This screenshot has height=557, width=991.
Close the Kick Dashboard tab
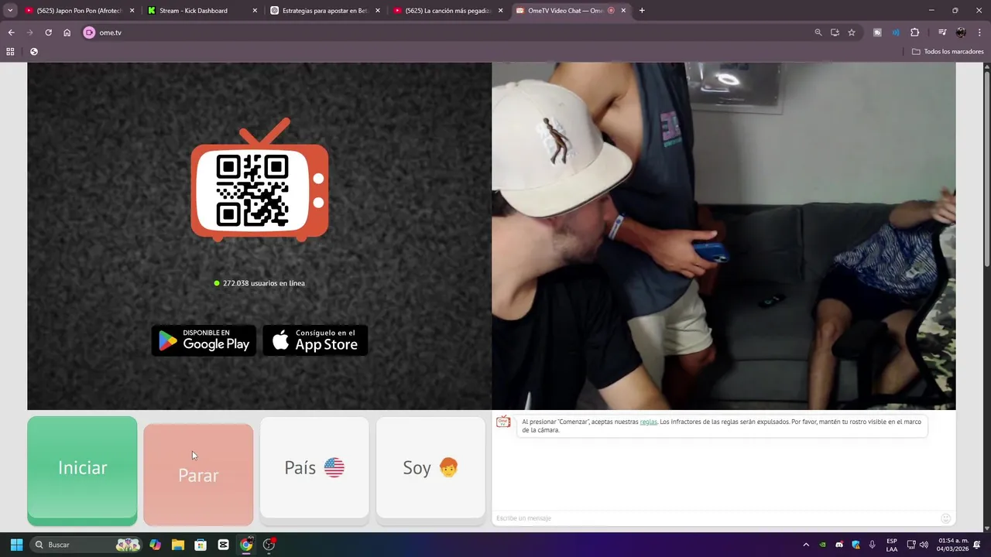click(x=255, y=11)
